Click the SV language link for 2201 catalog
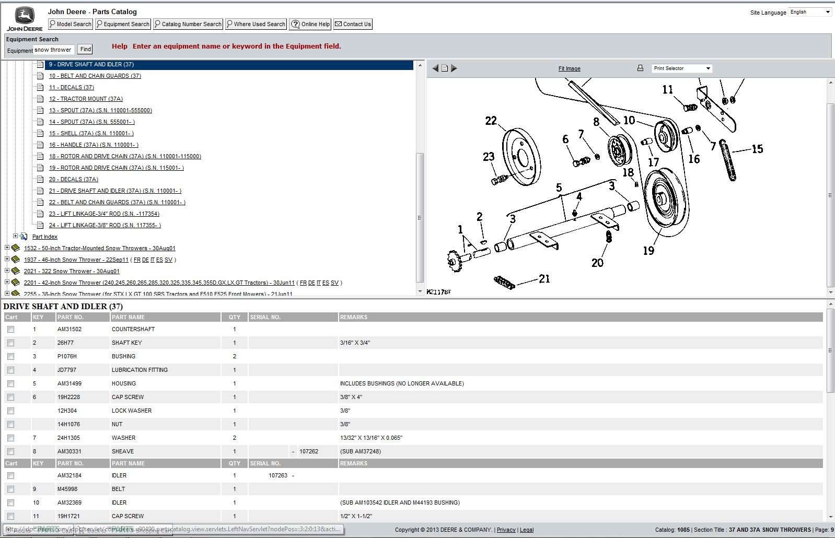This screenshot has width=835, height=538. [x=334, y=283]
